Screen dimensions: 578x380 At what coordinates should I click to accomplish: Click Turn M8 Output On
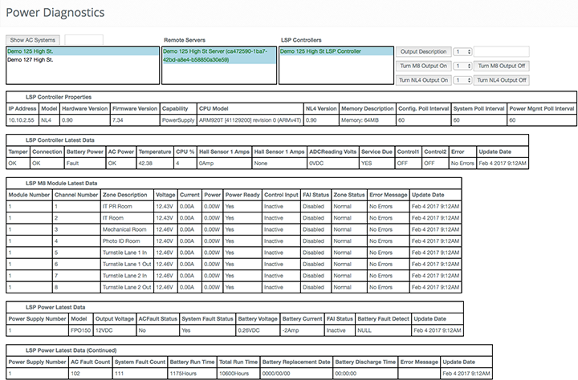tap(424, 66)
